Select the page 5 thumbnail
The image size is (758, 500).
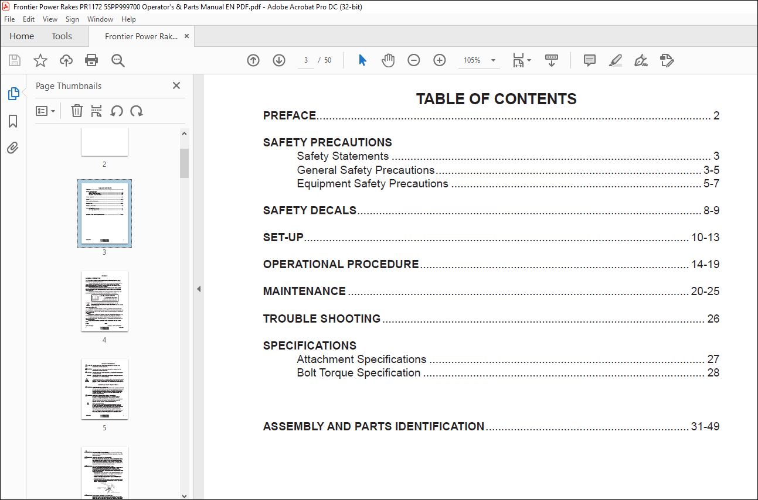(x=104, y=389)
